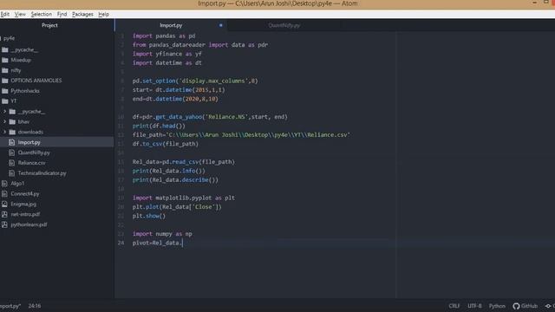
Task: Switch to the QuantNifty.py tab
Action: coord(284,25)
